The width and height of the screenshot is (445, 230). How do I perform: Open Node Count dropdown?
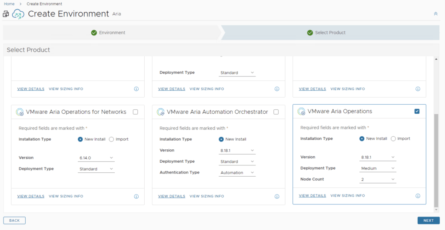(377, 179)
